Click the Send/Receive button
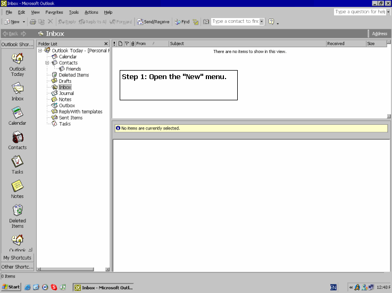Viewport: 392px width, 293px height. [153, 22]
